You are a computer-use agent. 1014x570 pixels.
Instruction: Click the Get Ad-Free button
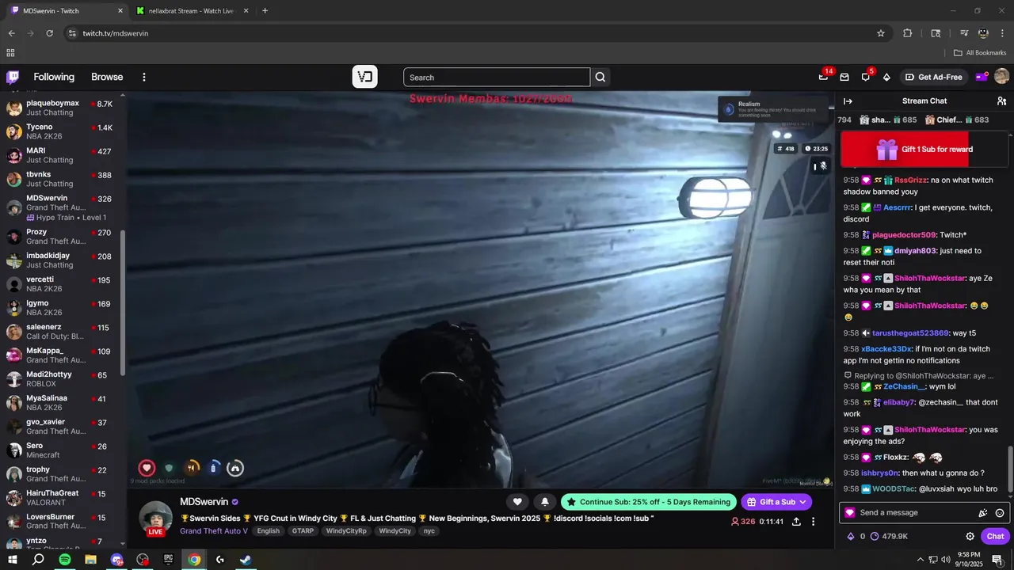click(933, 77)
